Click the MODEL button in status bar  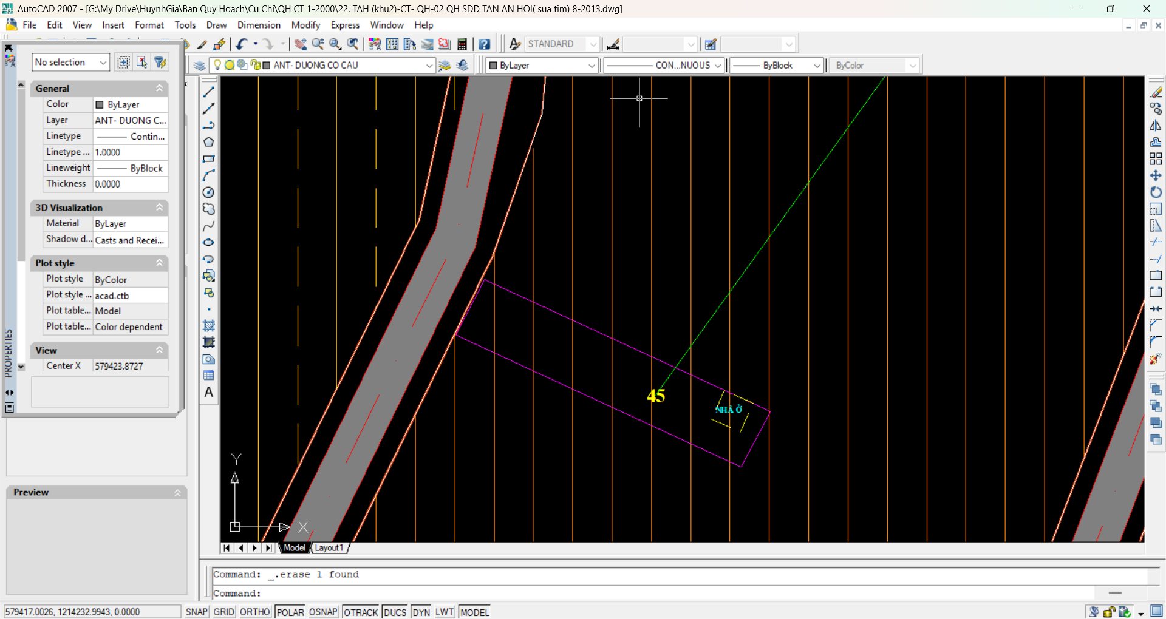(474, 612)
